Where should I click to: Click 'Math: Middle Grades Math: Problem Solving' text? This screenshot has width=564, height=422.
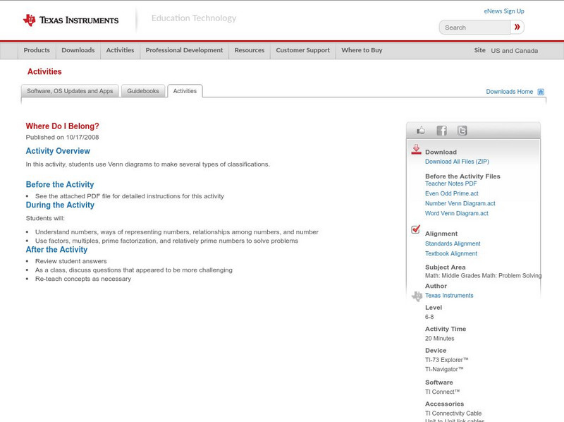[483, 276]
